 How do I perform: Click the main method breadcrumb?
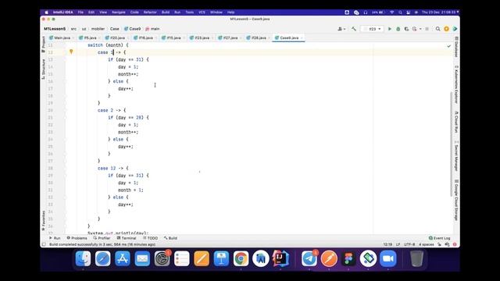tap(152, 29)
